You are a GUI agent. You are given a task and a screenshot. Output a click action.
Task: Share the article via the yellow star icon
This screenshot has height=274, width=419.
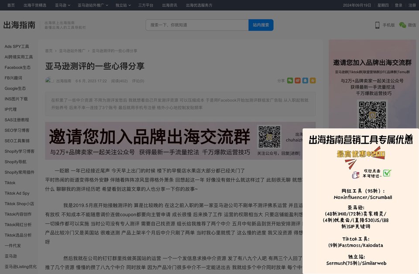point(313,80)
